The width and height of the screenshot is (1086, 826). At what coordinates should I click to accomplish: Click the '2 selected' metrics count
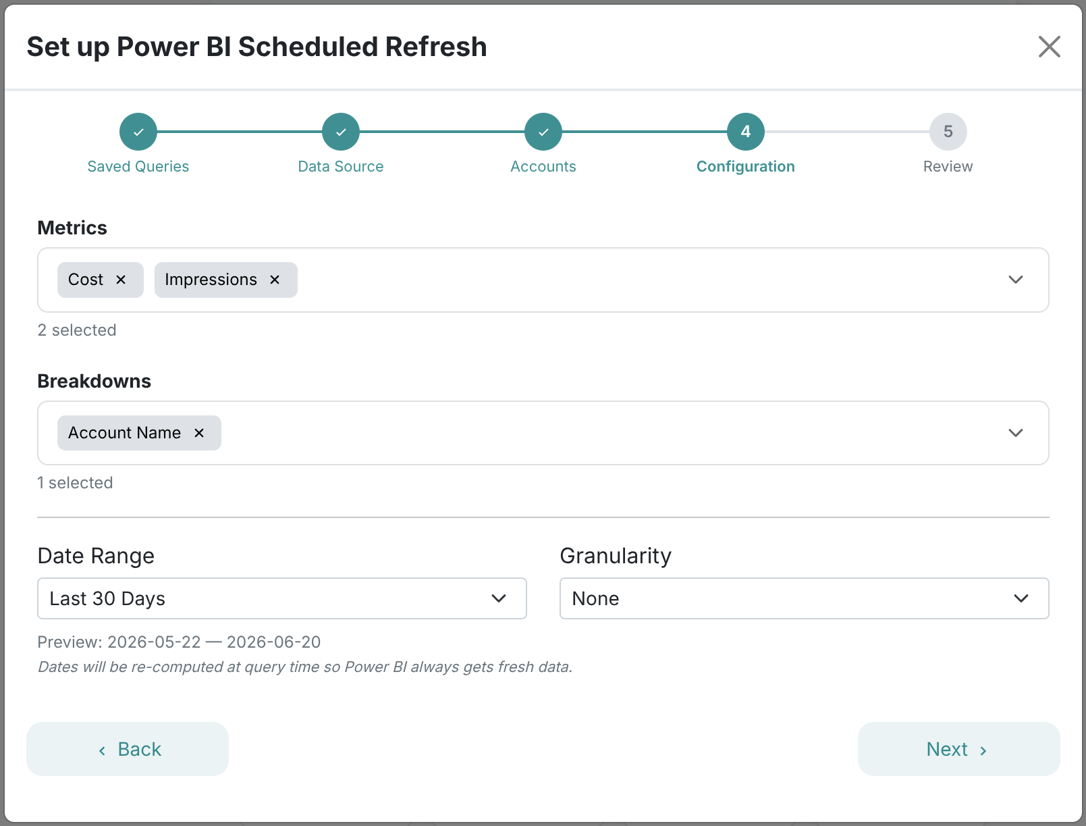[x=77, y=330]
